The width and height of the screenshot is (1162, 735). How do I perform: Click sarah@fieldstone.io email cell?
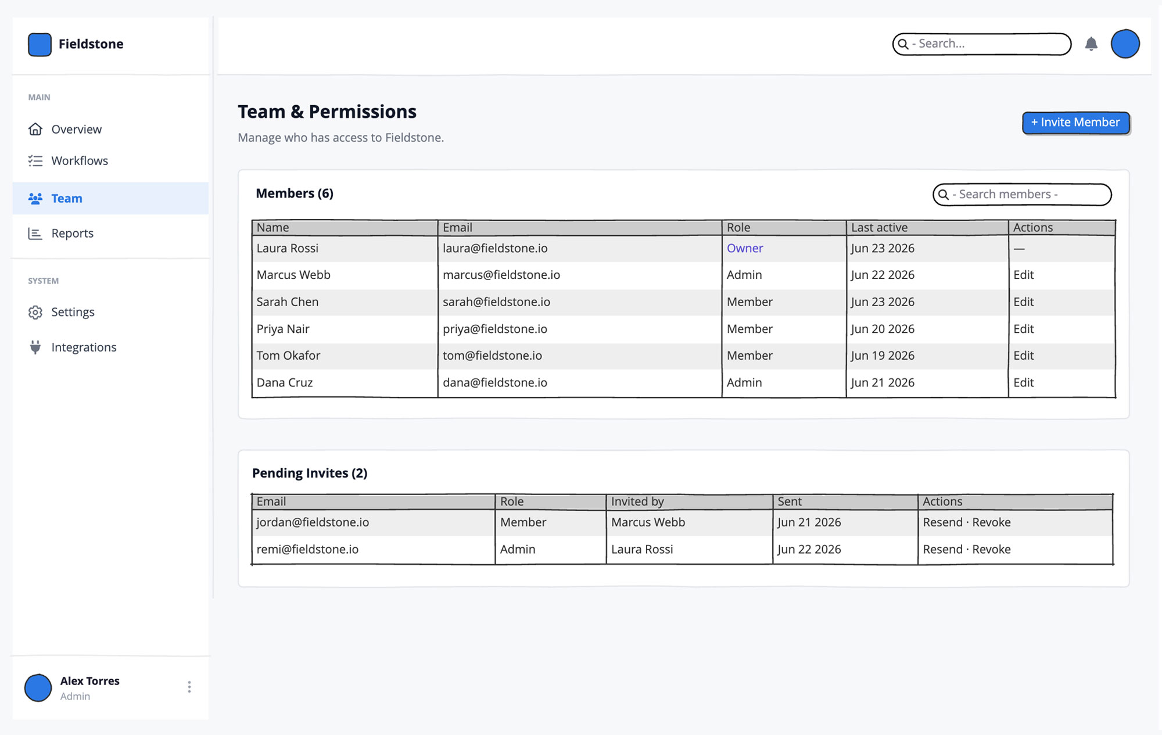579,302
